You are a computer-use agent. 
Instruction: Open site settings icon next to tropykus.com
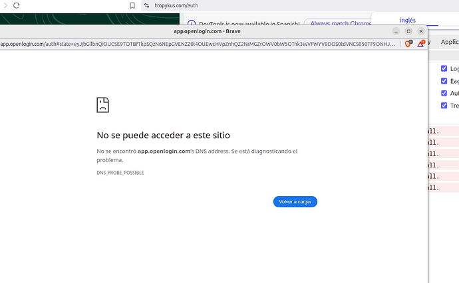pos(146,5)
